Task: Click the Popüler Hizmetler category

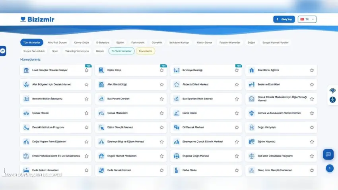Action: 230,43
